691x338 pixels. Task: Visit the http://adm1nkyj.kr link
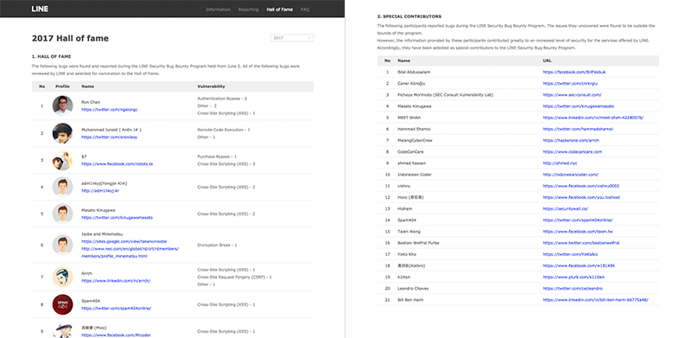point(99,191)
